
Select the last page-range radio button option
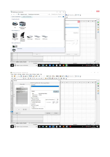[x=32, y=102]
